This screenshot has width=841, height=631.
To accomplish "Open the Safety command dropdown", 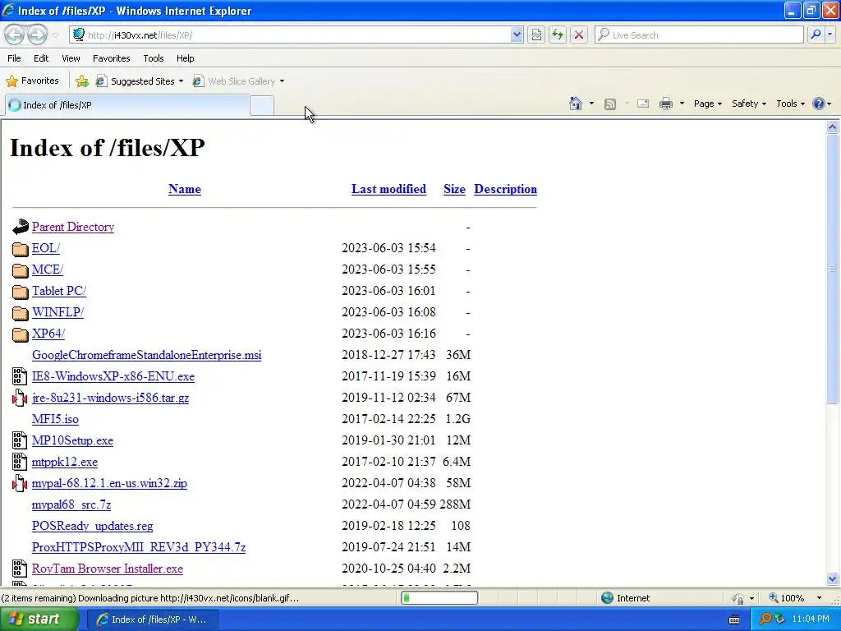I will (749, 104).
